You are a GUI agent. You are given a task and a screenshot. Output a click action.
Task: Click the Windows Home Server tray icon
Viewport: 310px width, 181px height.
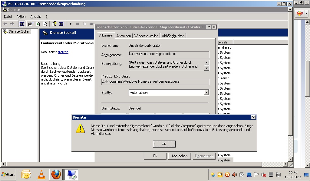pos(220,174)
